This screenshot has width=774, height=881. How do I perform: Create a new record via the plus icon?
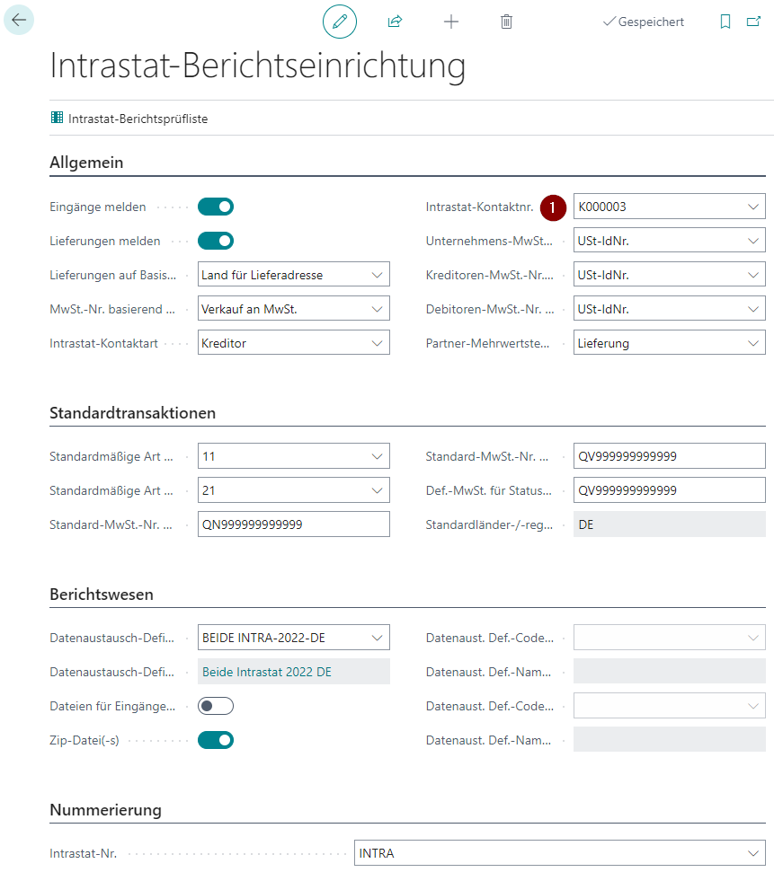[450, 20]
